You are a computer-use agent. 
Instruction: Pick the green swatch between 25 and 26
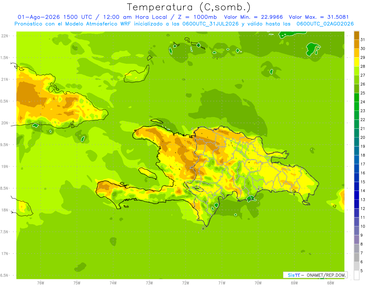(356, 89)
